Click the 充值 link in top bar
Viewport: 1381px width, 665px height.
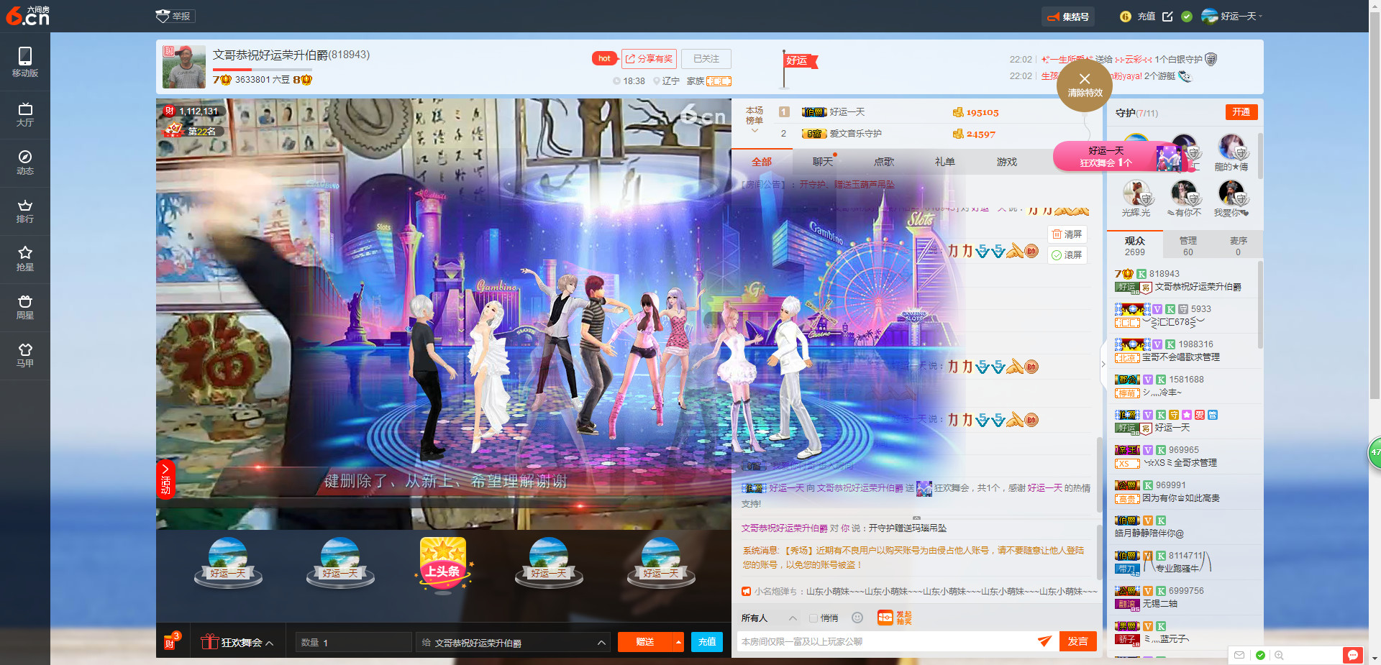click(1147, 17)
